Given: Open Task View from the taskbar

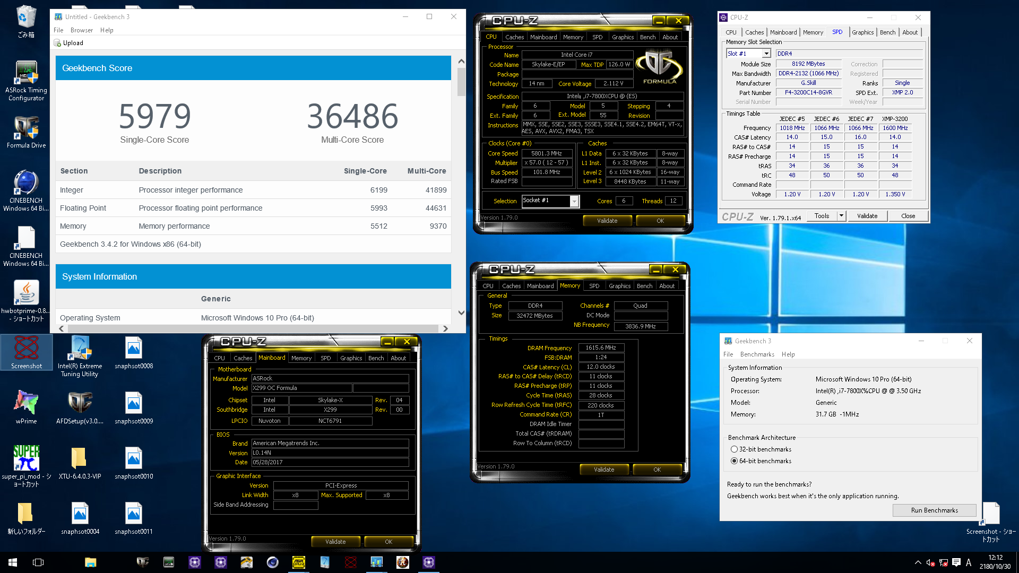Looking at the screenshot, I should [38, 562].
